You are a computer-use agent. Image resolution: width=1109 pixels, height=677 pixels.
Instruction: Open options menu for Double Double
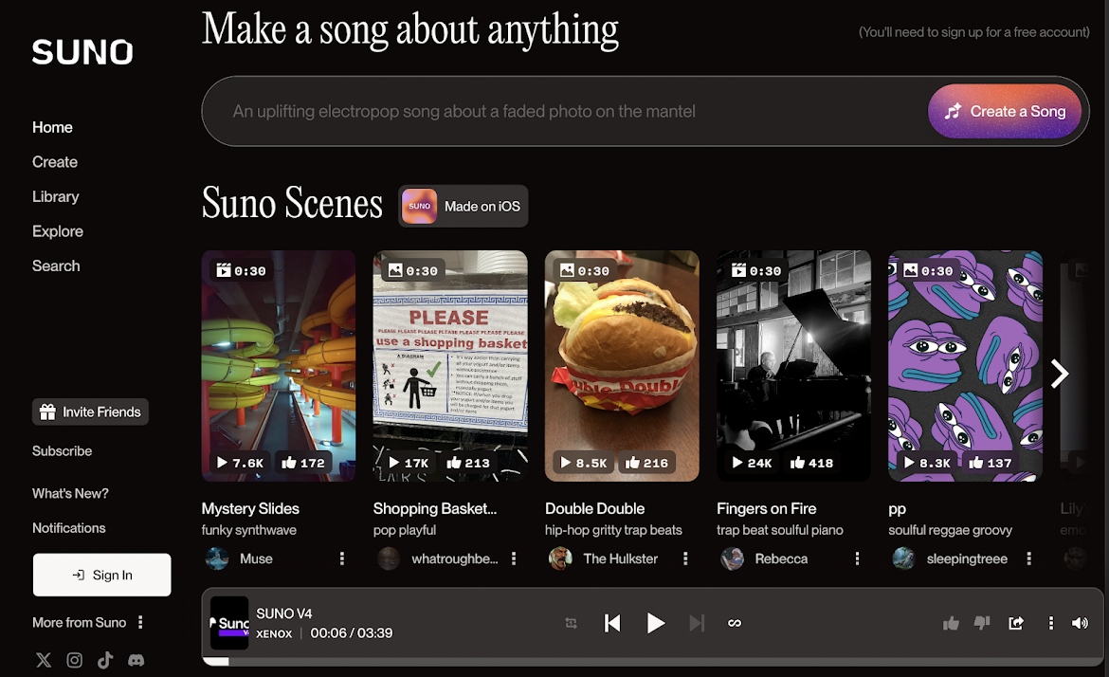(x=685, y=558)
